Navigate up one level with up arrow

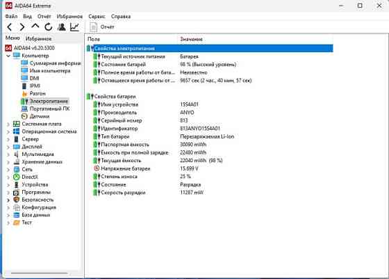35,26
